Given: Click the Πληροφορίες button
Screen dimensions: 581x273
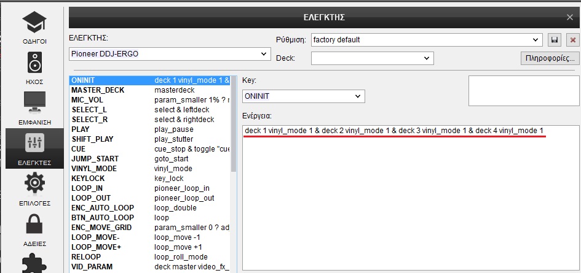Looking at the screenshot, I should coord(549,58).
